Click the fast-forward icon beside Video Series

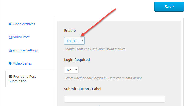[x=10, y=63]
